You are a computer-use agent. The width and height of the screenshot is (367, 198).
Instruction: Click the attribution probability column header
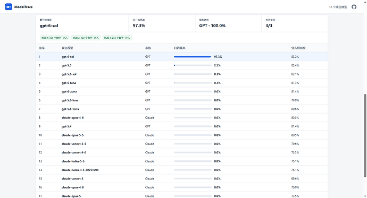[x=180, y=48]
